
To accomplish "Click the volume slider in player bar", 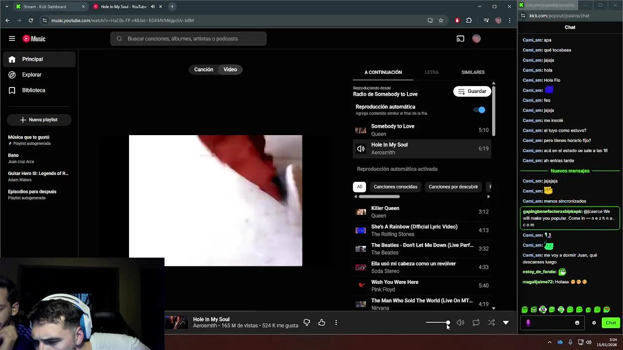I will pos(438,323).
